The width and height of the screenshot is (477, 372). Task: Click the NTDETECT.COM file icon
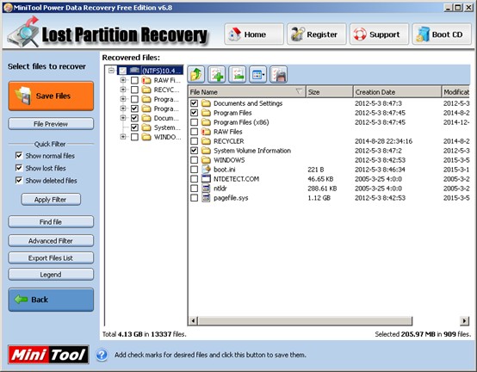[x=206, y=179]
